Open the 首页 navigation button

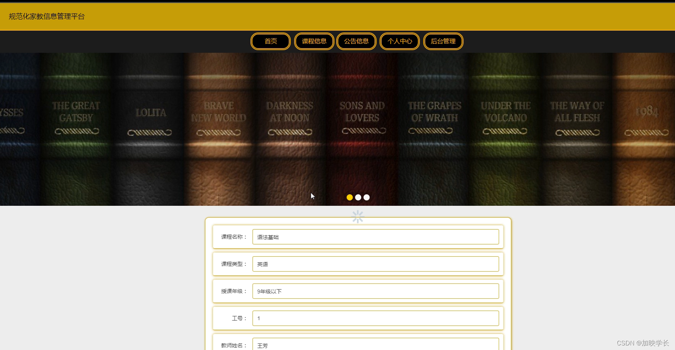coord(271,41)
